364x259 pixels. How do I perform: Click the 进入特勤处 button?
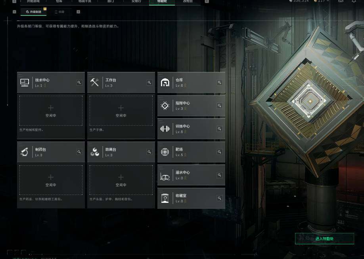tap(324, 238)
